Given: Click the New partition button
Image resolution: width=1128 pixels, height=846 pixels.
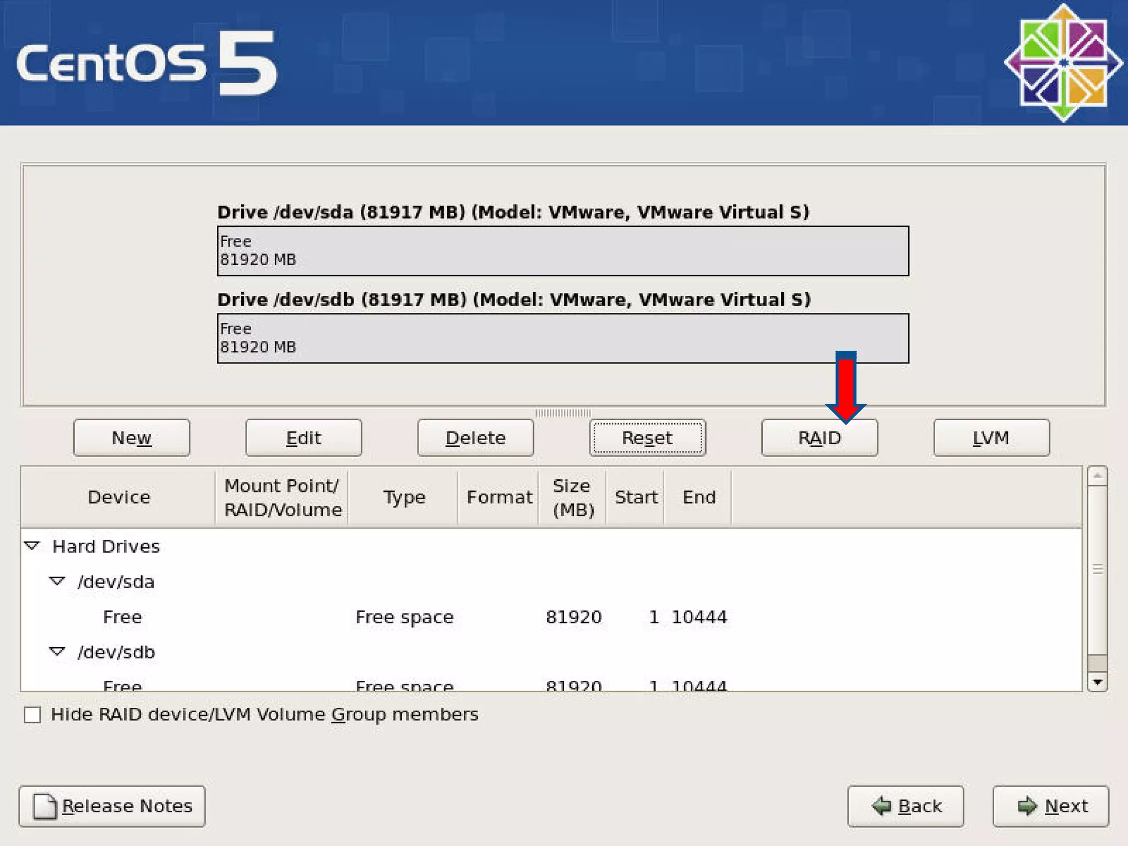Looking at the screenshot, I should point(132,438).
